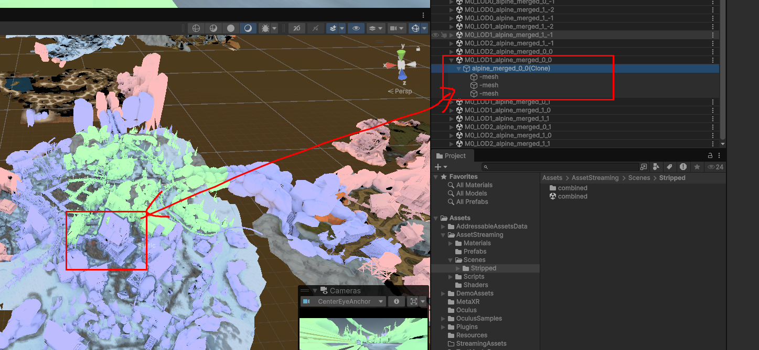Collapse the alpine_merged_0_0(Clone) object
The height and width of the screenshot is (350, 759).
(x=458, y=69)
